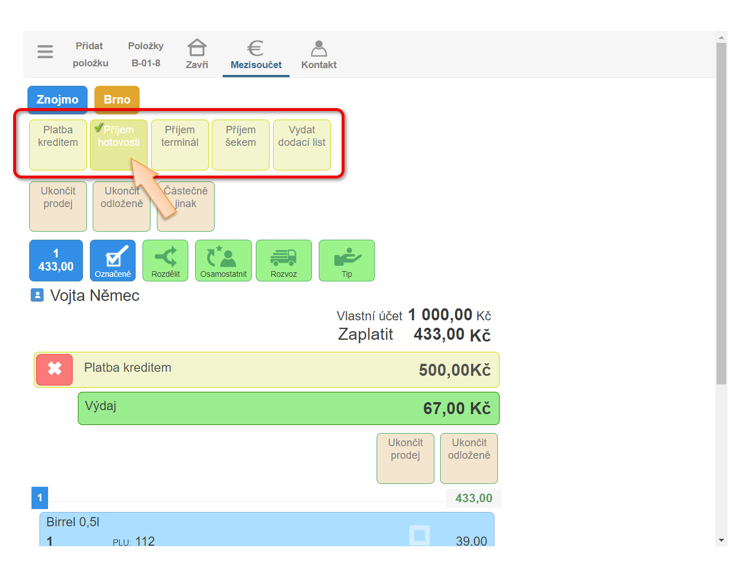Click the scrollbar down arrow
Viewport: 744px width, 572px height.
point(721,540)
